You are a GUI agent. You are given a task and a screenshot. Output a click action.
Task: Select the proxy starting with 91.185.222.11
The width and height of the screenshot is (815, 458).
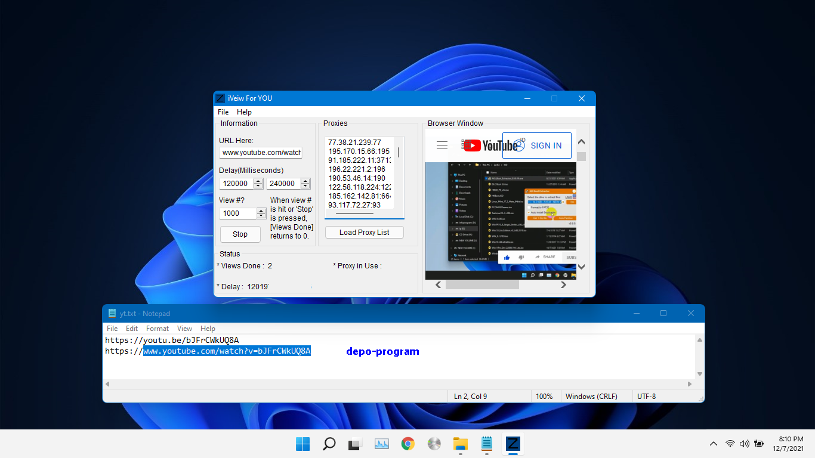[359, 160]
